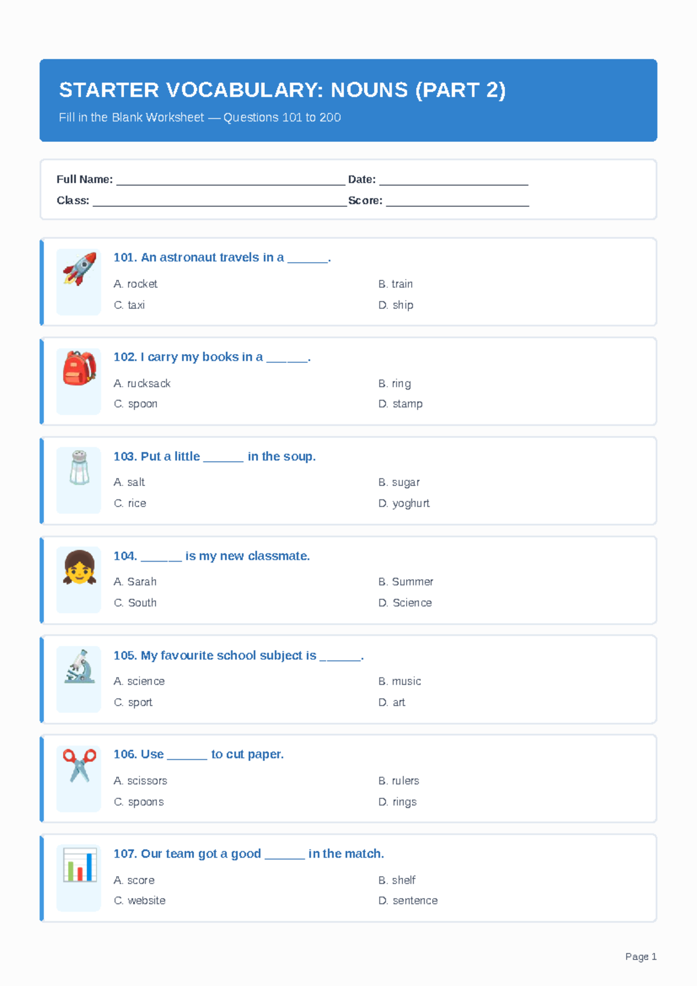Select answer B. sugar in question 103
Screen dimensions: 697x986
point(399,482)
